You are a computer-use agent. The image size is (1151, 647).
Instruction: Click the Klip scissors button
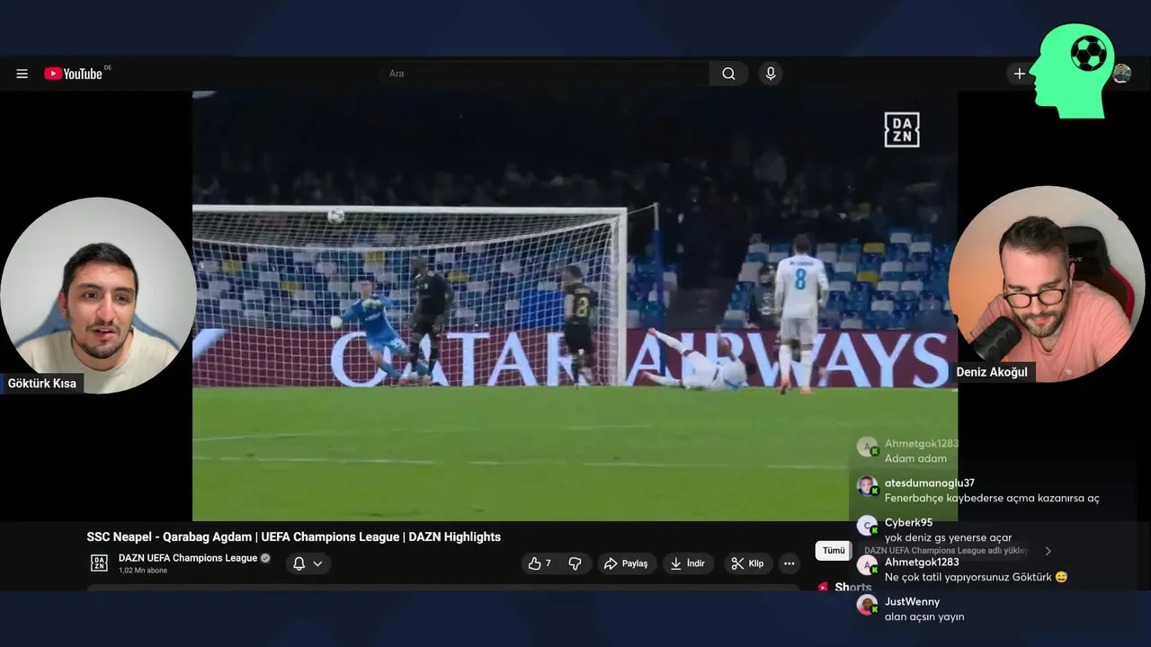748,563
